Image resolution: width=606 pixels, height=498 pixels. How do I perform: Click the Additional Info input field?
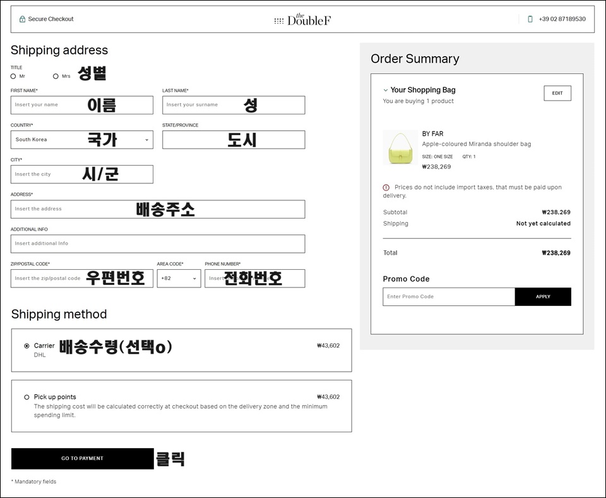(x=158, y=244)
